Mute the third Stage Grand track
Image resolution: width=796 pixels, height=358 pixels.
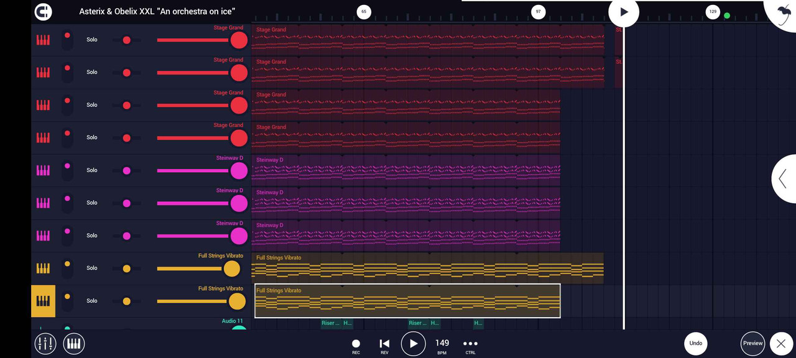(67, 105)
